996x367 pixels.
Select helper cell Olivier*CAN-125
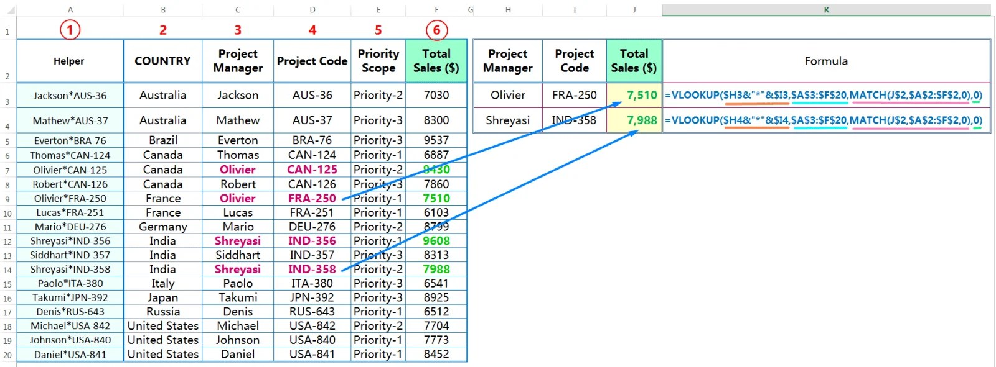[70, 170]
